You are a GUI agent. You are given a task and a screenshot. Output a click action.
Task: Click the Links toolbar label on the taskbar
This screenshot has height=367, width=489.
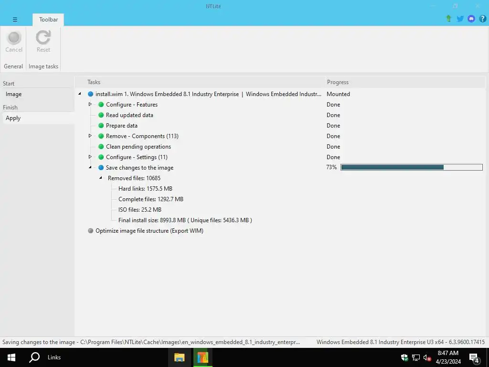[54, 357]
